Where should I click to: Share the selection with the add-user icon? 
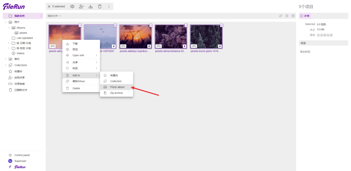(x=81, y=6)
